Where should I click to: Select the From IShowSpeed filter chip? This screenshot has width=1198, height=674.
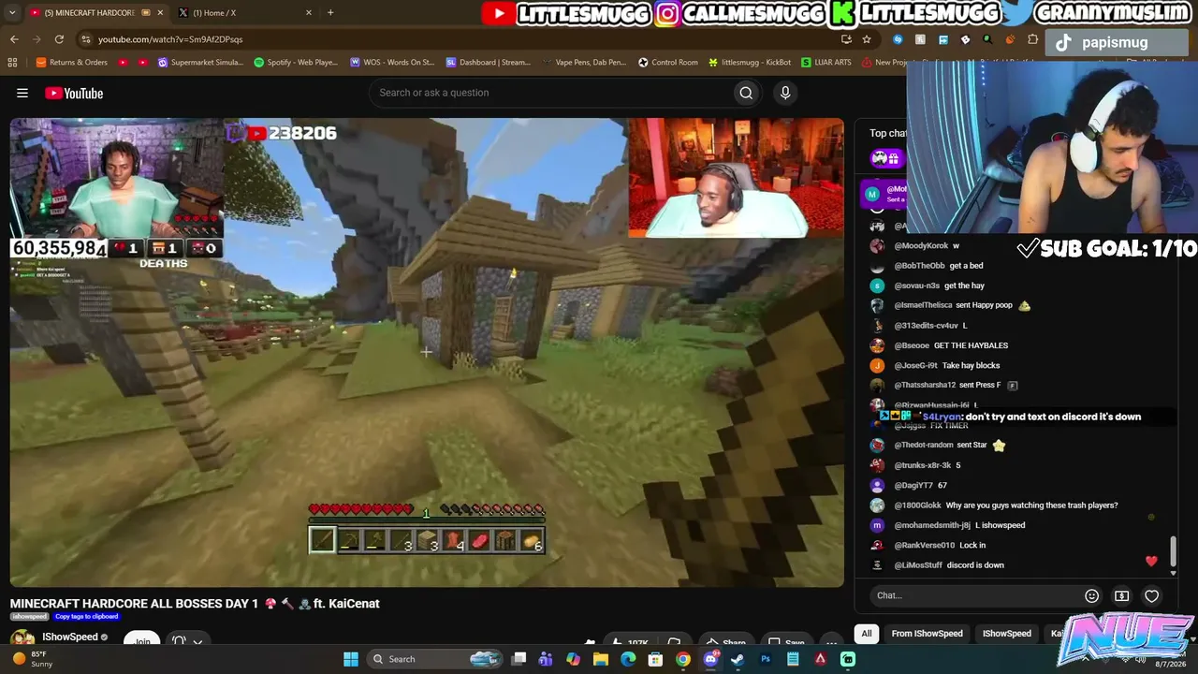coord(927,634)
